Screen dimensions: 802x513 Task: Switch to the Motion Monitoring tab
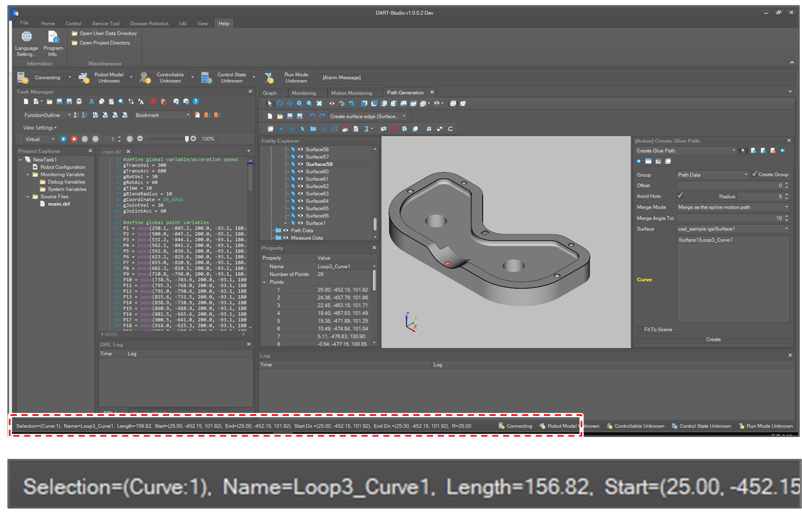click(x=351, y=93)
